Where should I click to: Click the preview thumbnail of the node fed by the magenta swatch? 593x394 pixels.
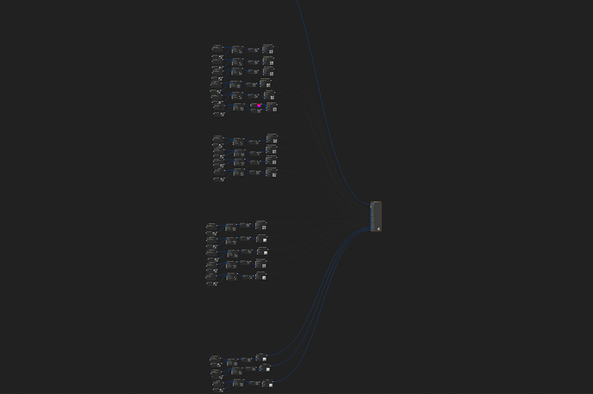[275, 109]
